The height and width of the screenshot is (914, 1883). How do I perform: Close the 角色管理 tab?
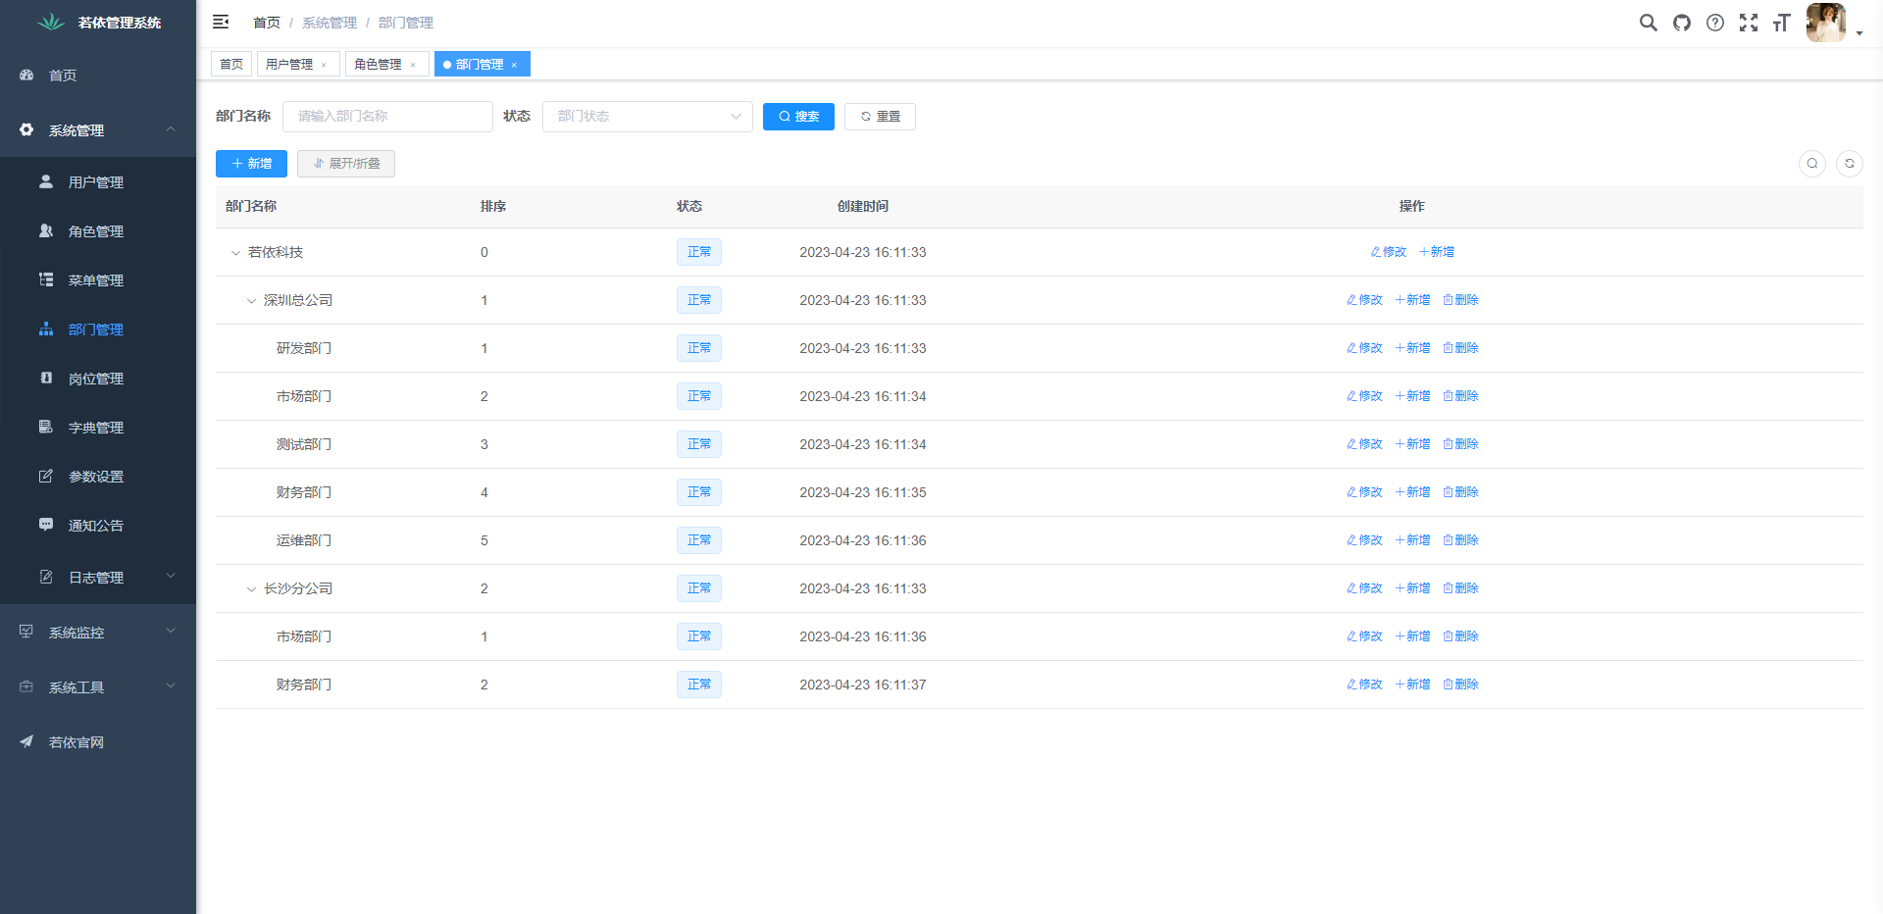click(413, 65)
